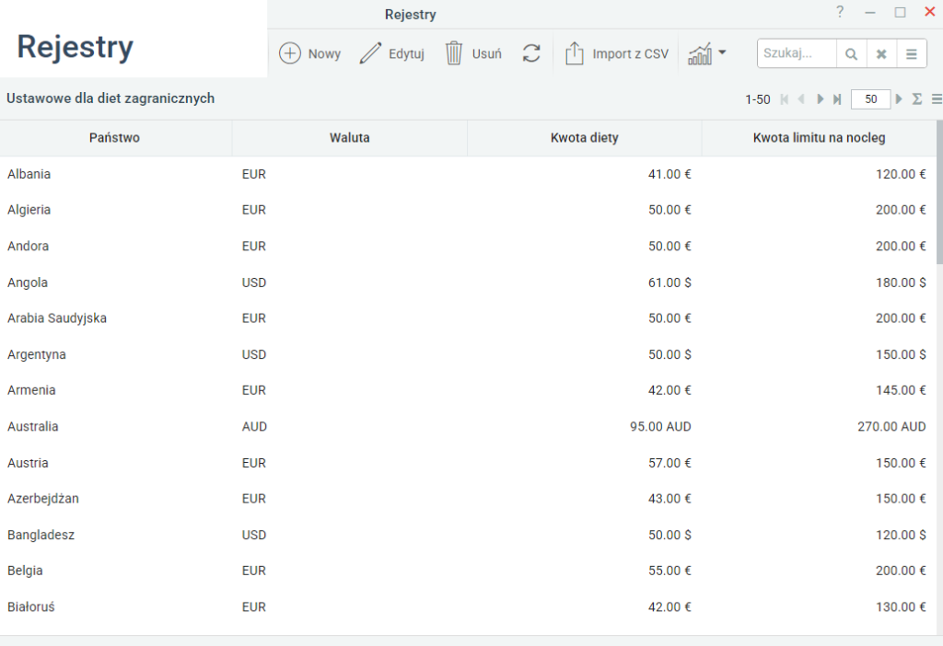The image size is (943, 646).
Task: Click USD currency cell in Bangladesz row
Action: click(254, 535)
